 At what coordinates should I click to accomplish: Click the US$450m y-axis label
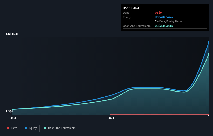click(x=12, y=34)
